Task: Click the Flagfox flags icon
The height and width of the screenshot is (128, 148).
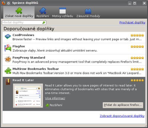Action: point(8,48)
